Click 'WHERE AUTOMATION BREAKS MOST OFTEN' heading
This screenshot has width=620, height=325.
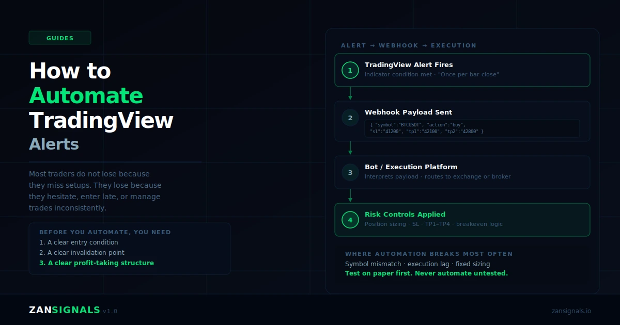429,254
